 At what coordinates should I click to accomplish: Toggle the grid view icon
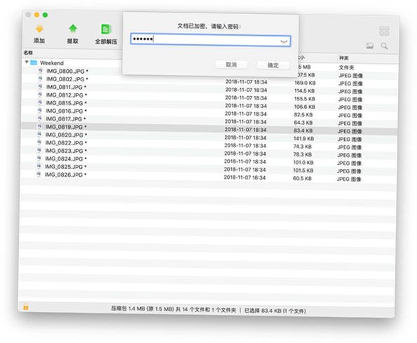[x=384, y=31]
